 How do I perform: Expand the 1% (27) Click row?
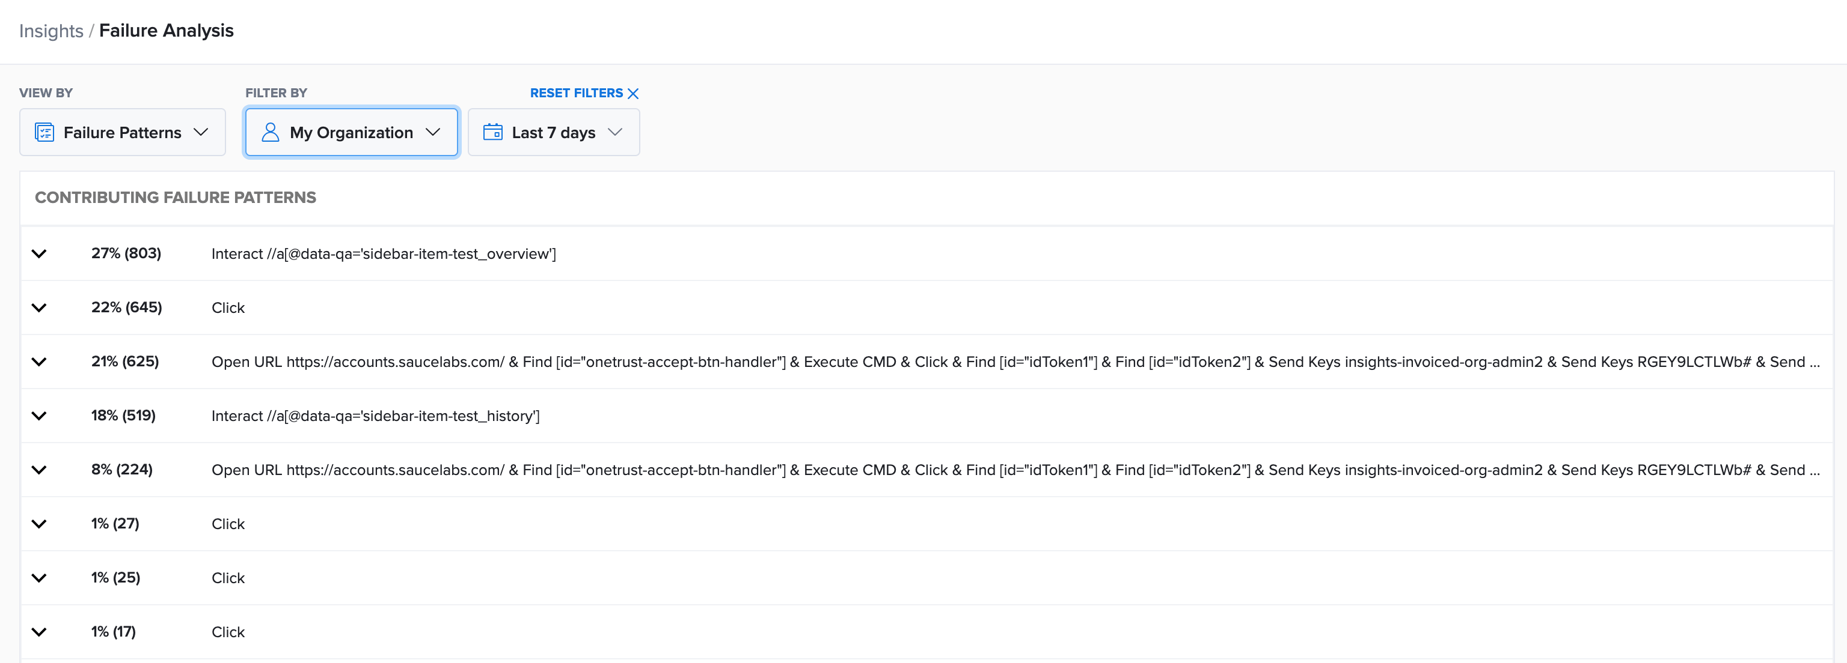[40, 524]
